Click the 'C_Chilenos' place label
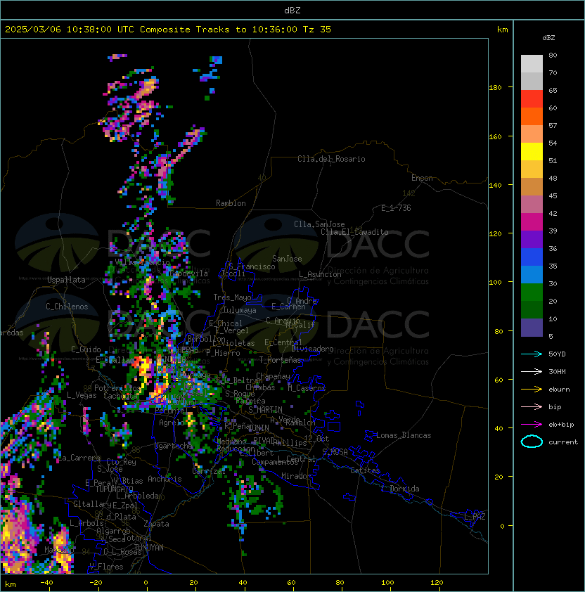The height and width of the screenshot is (592, 585). pyautogui.click(x=67, y=307)
